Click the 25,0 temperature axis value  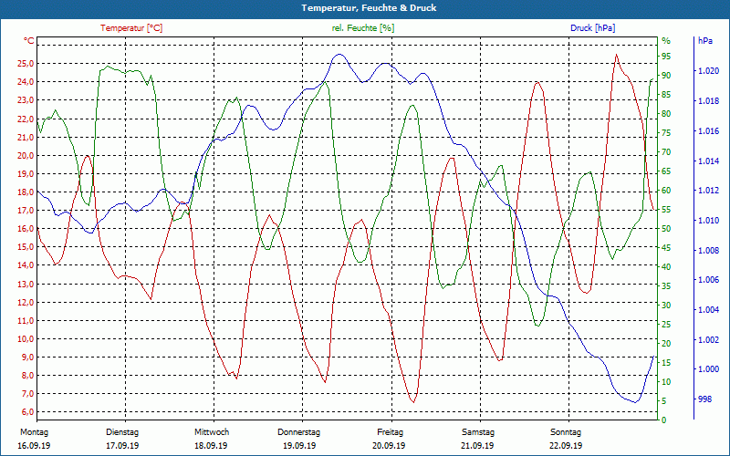26,64
